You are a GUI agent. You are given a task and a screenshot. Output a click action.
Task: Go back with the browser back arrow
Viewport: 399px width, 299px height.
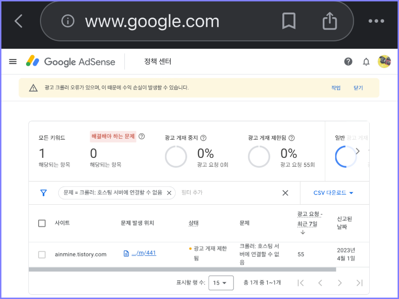coord(19,21)
